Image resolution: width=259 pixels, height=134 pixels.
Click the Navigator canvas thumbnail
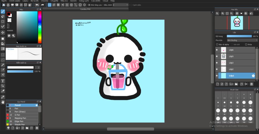pyautogui.click(x=237, y=23)
